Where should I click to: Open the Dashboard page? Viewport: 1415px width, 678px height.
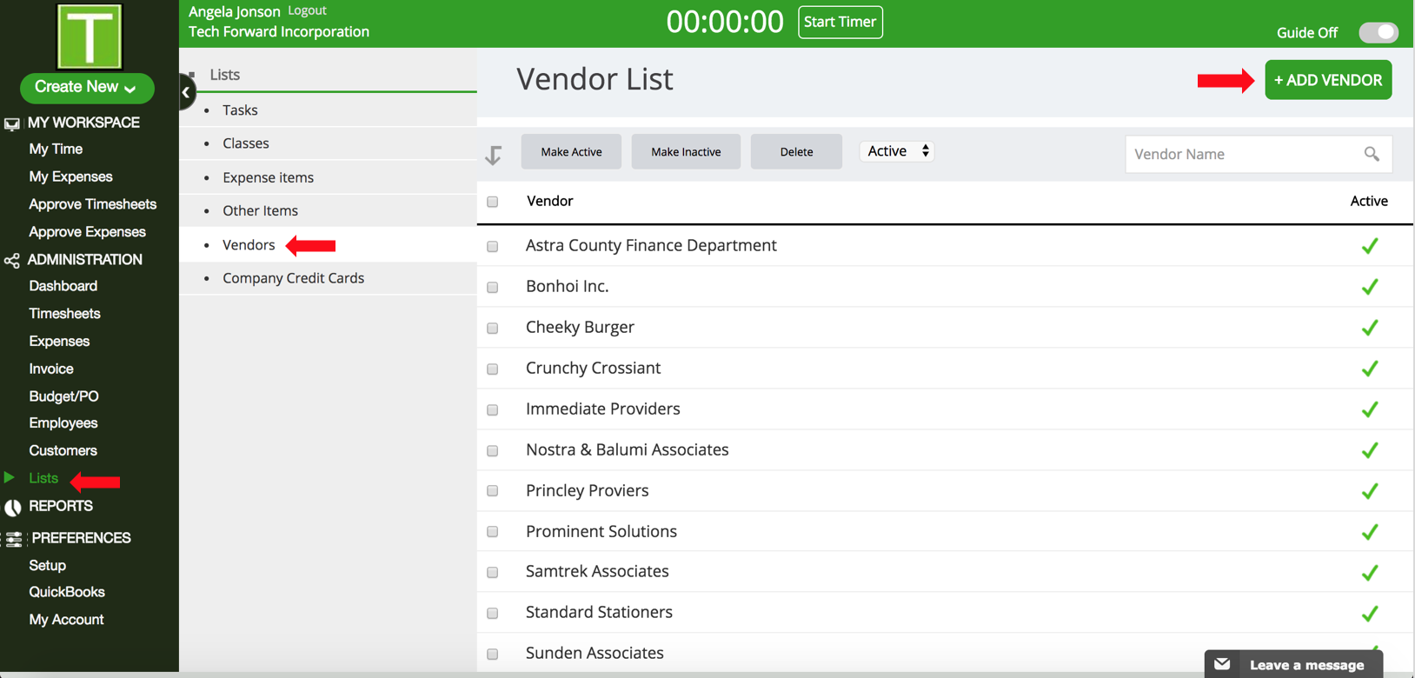pyautogui.click(x=63, y=286)
